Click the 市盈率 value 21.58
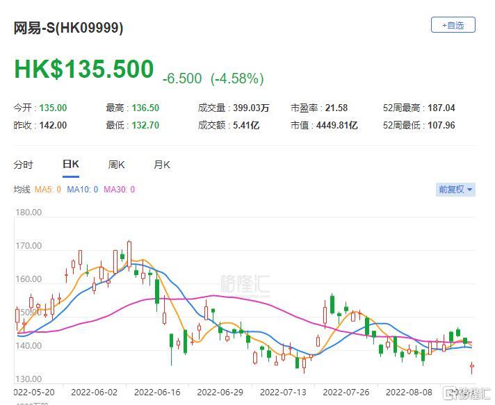Image resolution: width=495 pixels, height=405 pixels. pyautogui.click(x=336, y=108)
